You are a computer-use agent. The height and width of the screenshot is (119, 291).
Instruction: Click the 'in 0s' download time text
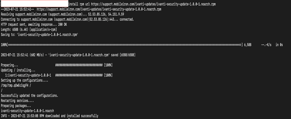pos(279,45)
